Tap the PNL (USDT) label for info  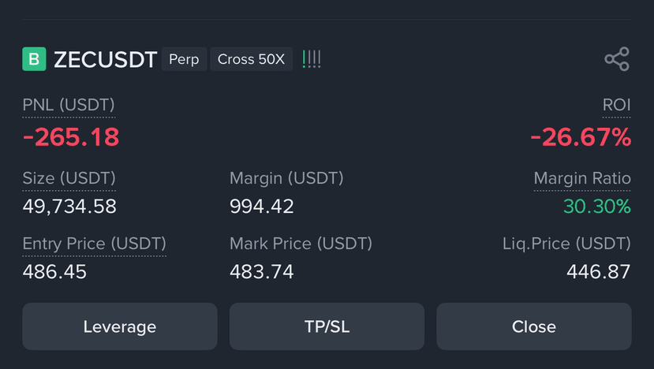tap(69, 105)
